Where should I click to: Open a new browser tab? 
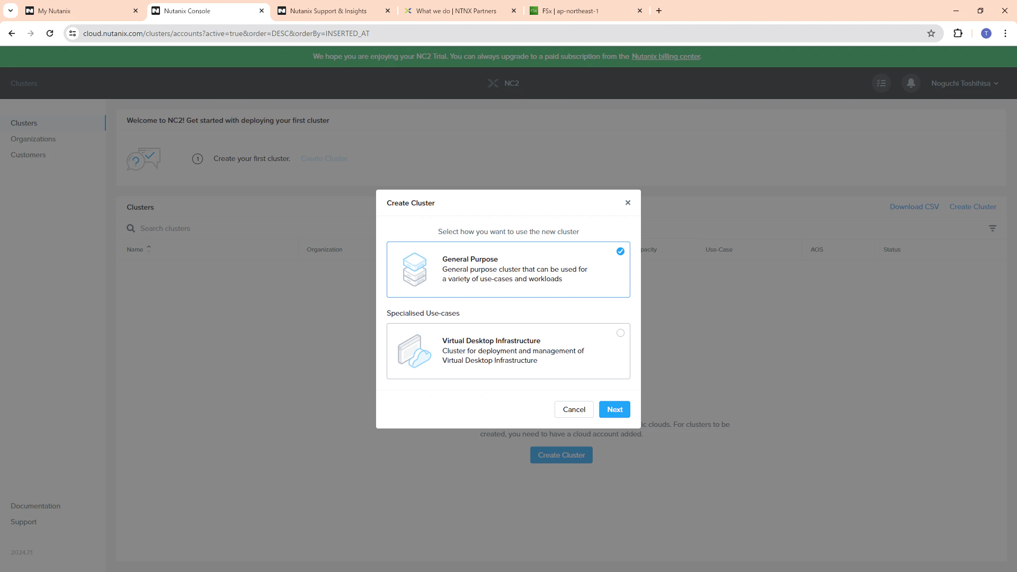coord(659,11)
